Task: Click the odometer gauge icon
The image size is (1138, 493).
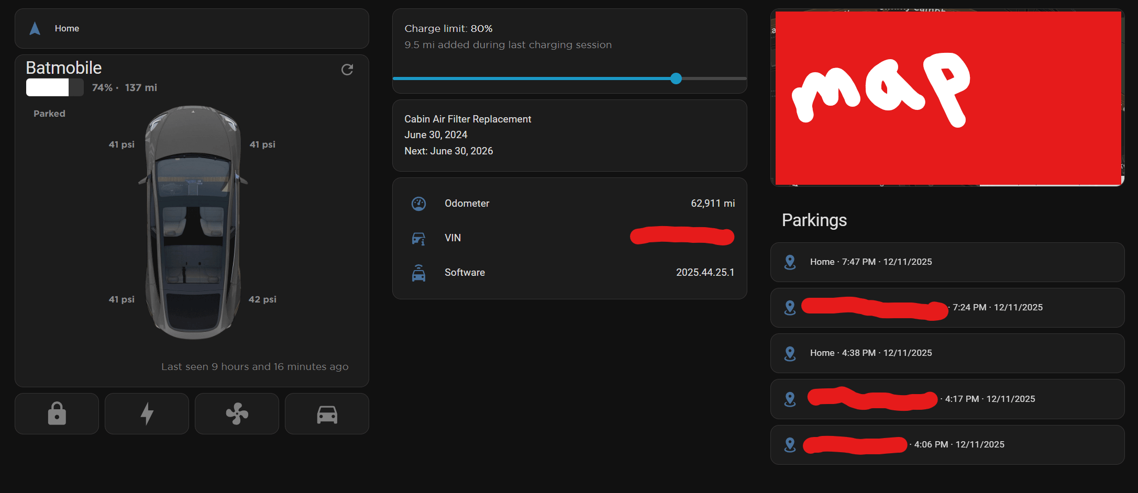Action: click(x=418, y=204)
